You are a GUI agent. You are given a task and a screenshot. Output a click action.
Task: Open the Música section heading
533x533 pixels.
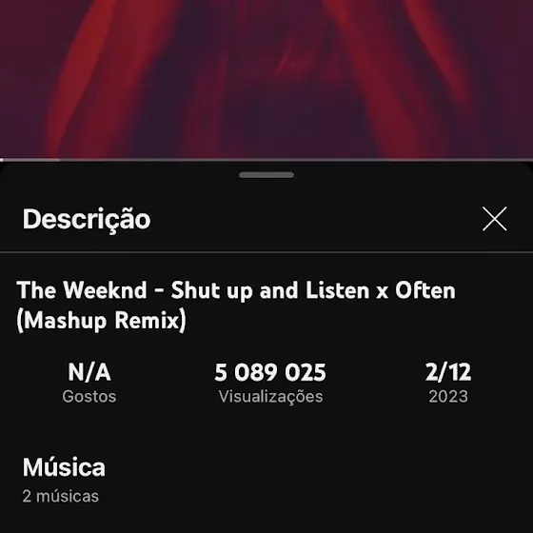pos(64,467)
